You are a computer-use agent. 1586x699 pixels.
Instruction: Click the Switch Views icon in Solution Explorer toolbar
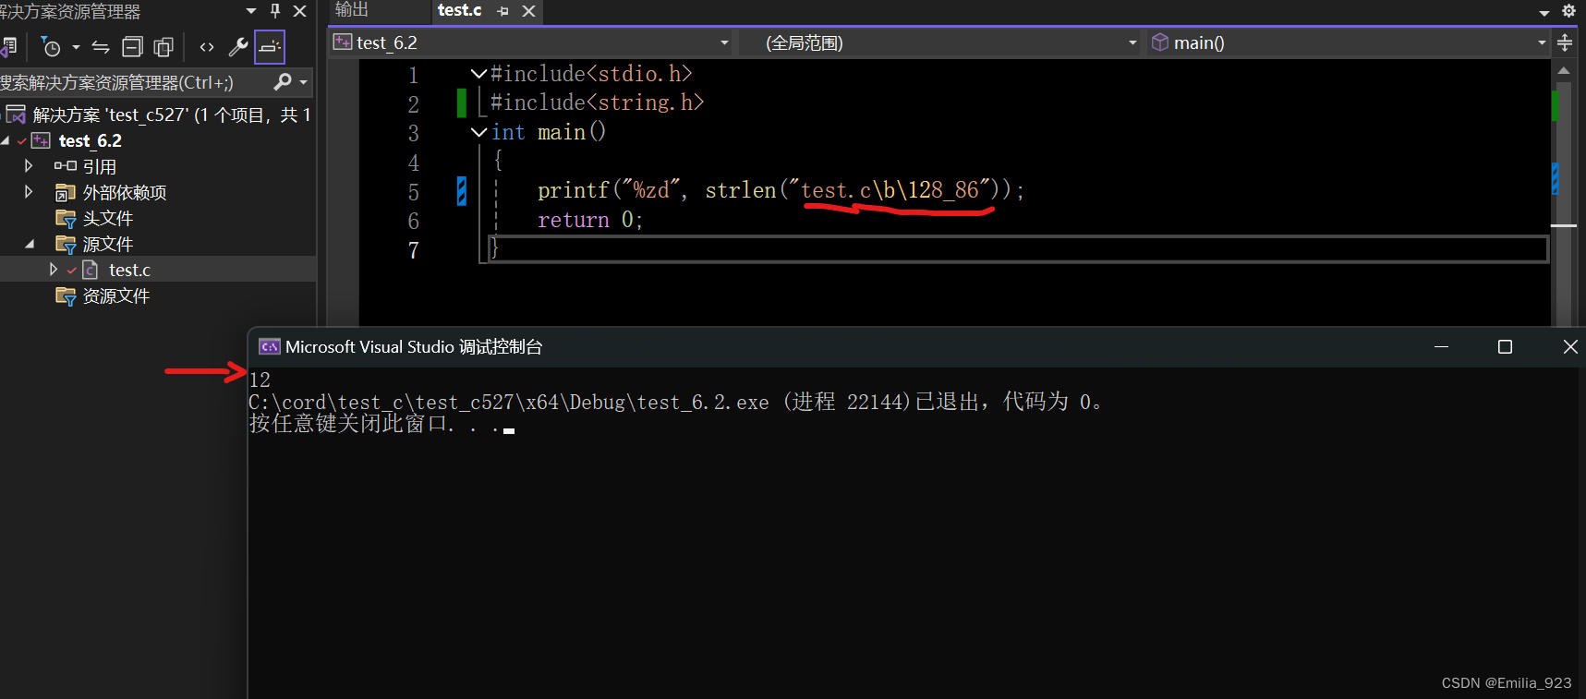pyautogui.click(x=7, y=47)
